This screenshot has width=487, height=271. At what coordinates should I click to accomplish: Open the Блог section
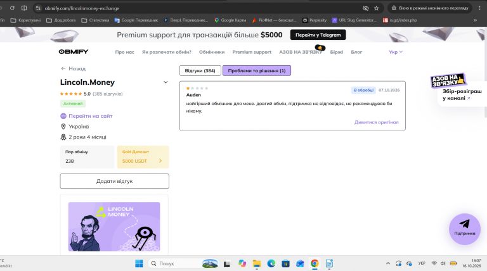click(x=356, y=52)
